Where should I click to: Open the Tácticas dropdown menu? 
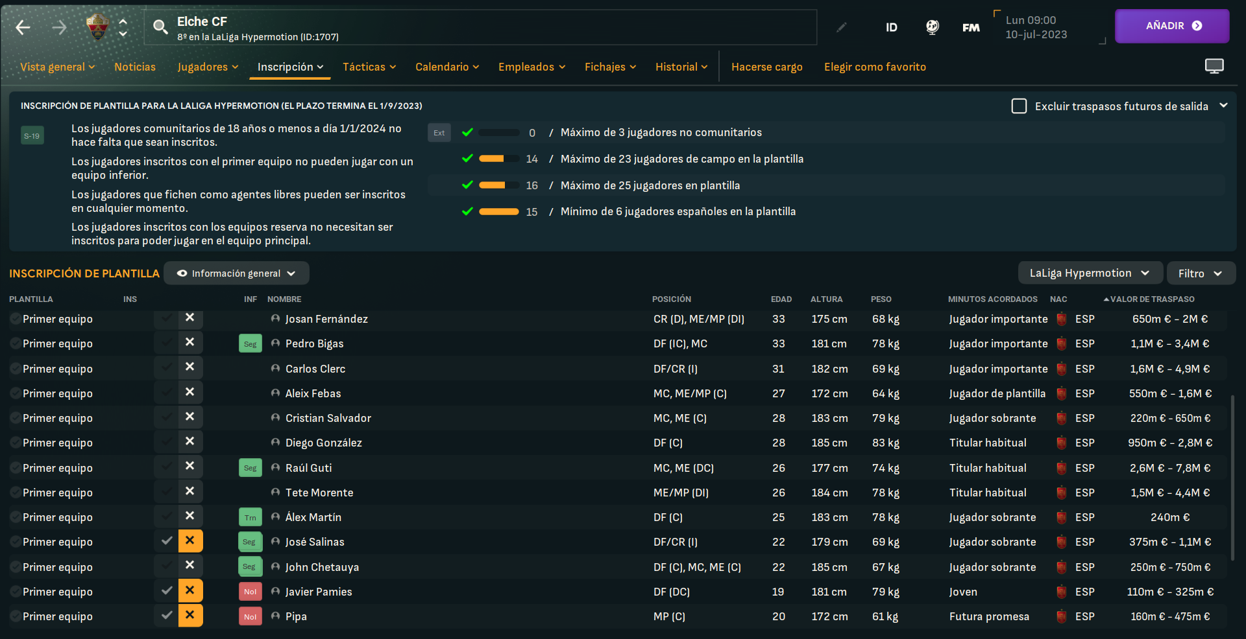click(x=369, y=67)
